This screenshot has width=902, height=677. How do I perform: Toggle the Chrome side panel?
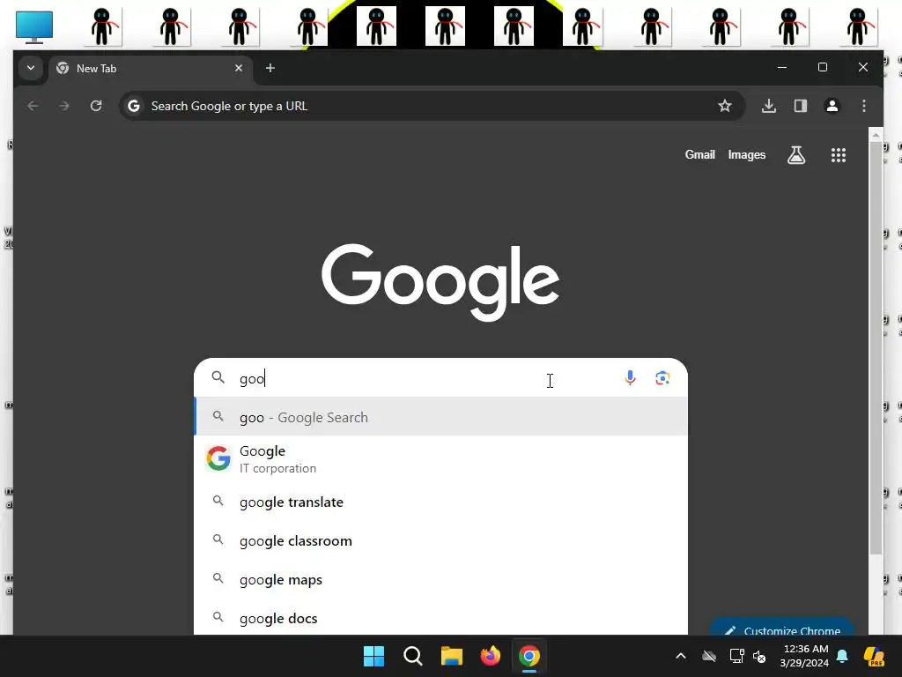click(800, 106)
